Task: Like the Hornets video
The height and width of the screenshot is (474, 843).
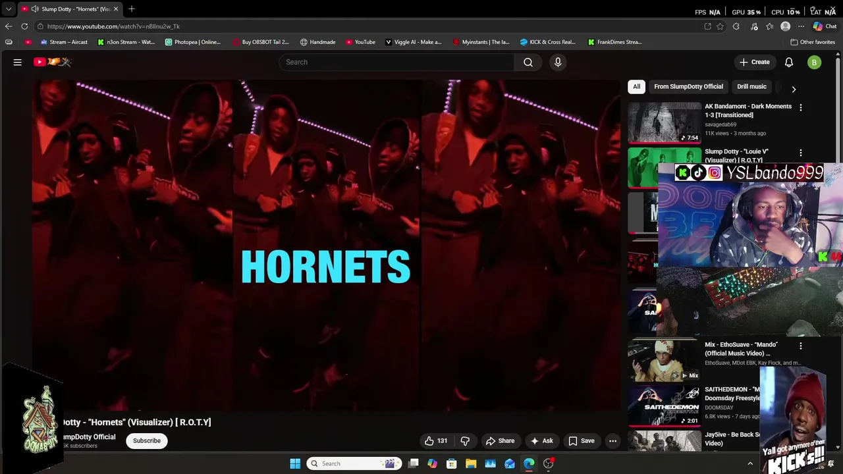Action: 437,441
